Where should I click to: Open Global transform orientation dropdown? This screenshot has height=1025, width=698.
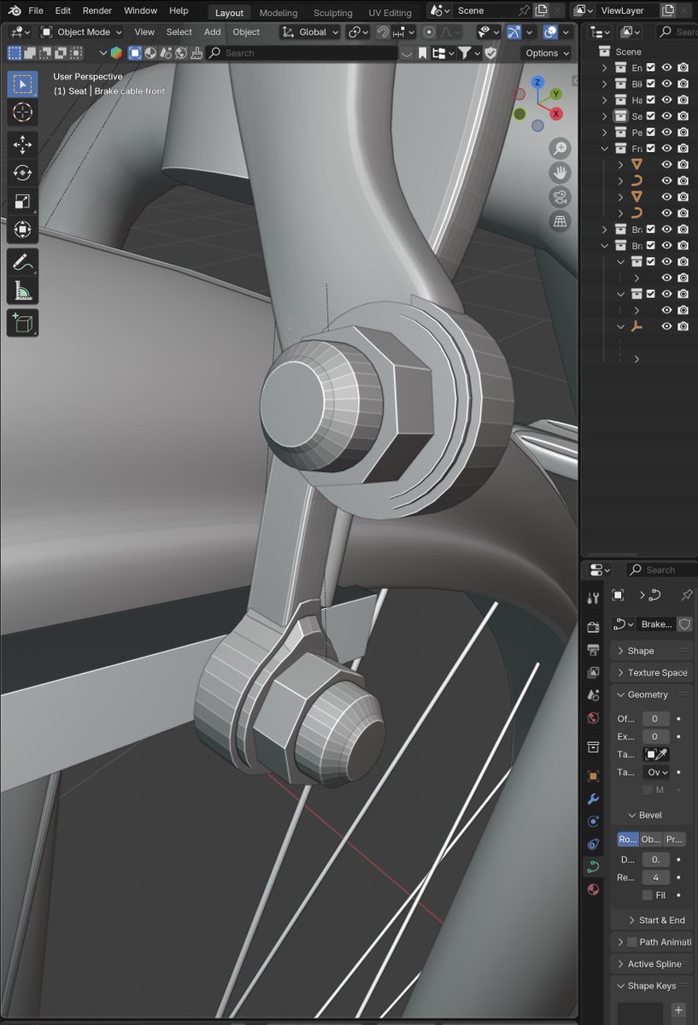click(309, 32)
